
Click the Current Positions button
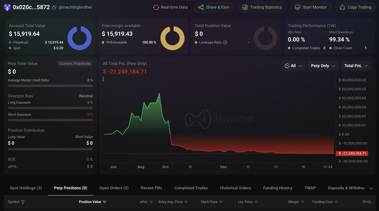point(75,63)
